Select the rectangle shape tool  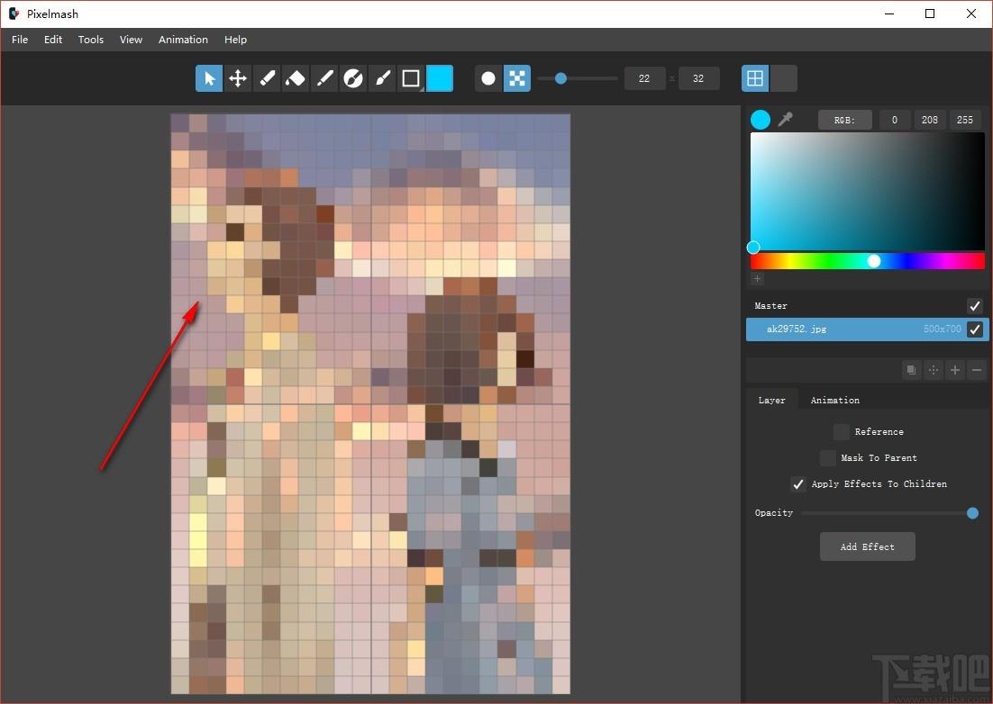pyautogui.click(x=411, y=78)
